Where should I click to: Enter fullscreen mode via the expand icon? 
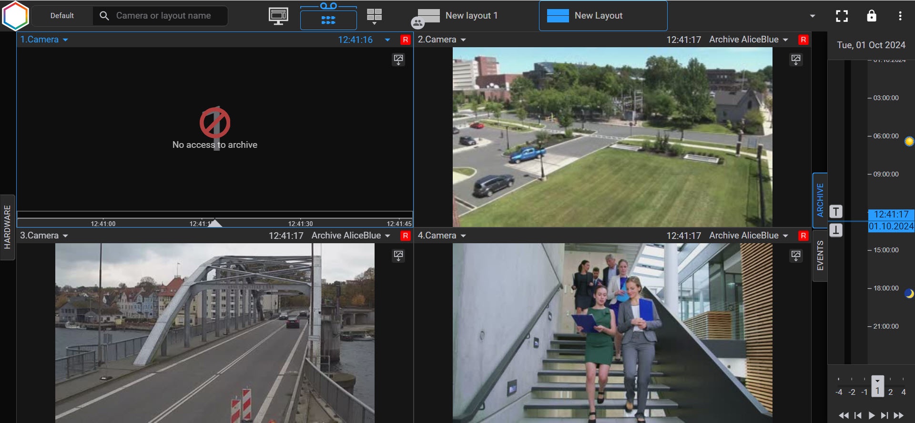[842, 16]
